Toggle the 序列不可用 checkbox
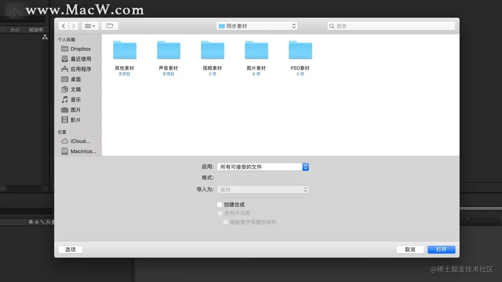This screenshot has width=502, height=282. tap(220, 213)
